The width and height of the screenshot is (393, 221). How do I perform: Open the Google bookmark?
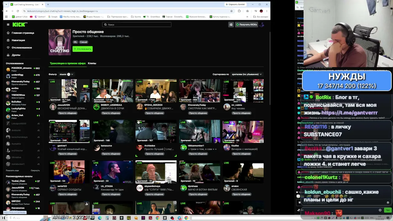(x=53, y=17)
